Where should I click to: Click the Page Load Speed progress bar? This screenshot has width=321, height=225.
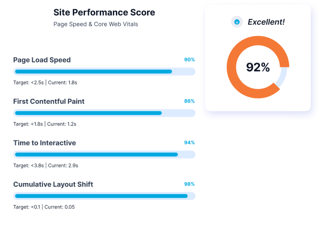point(104,72)
